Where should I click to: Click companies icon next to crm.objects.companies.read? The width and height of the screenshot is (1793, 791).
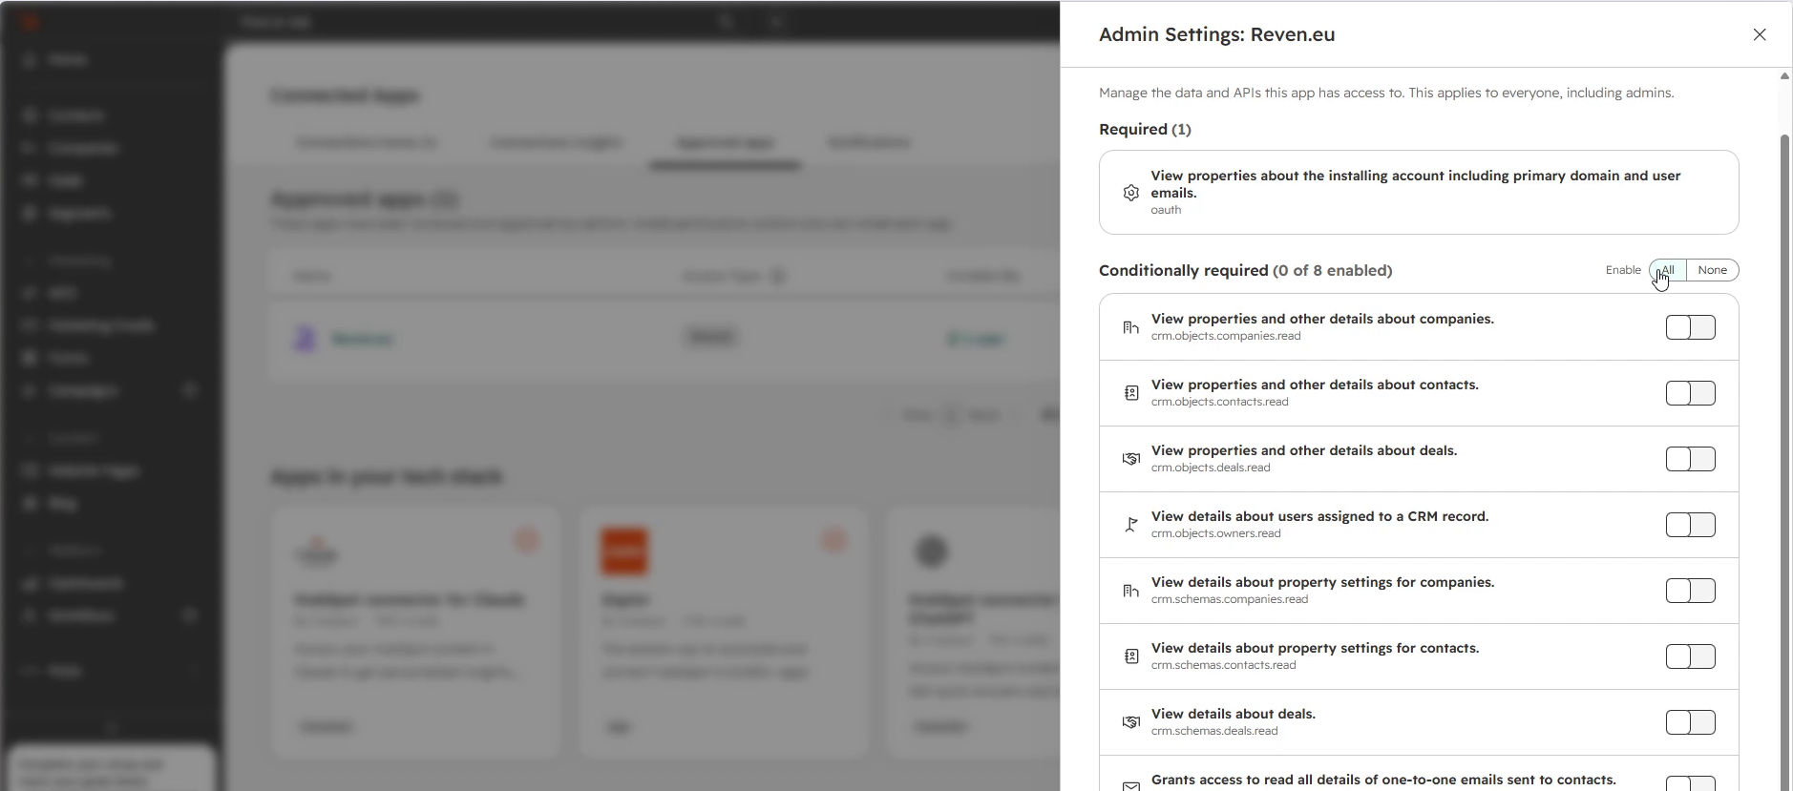coord(1131,327)
